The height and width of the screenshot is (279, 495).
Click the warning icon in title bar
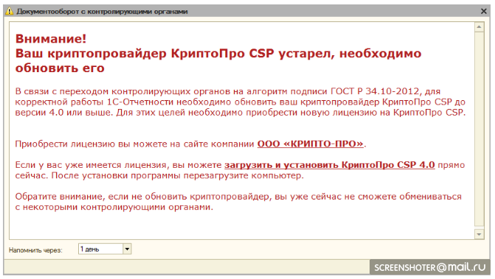point(9,11)
